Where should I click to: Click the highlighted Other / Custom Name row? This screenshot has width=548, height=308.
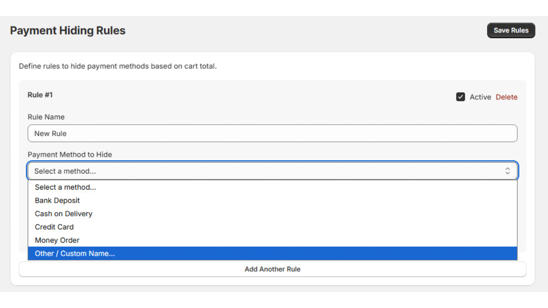75,253
